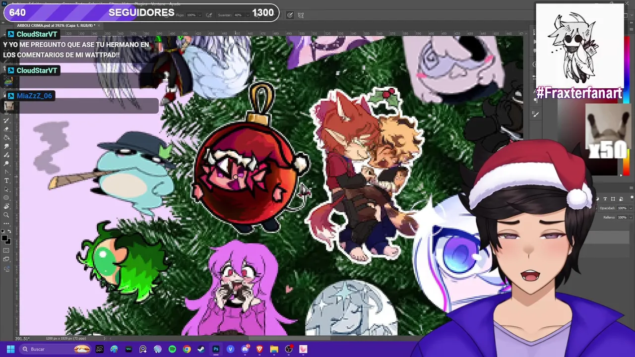The height and width of the screenshot is (357, 635).
Task: Open Spotify from the taskbar
Action: 172,349
